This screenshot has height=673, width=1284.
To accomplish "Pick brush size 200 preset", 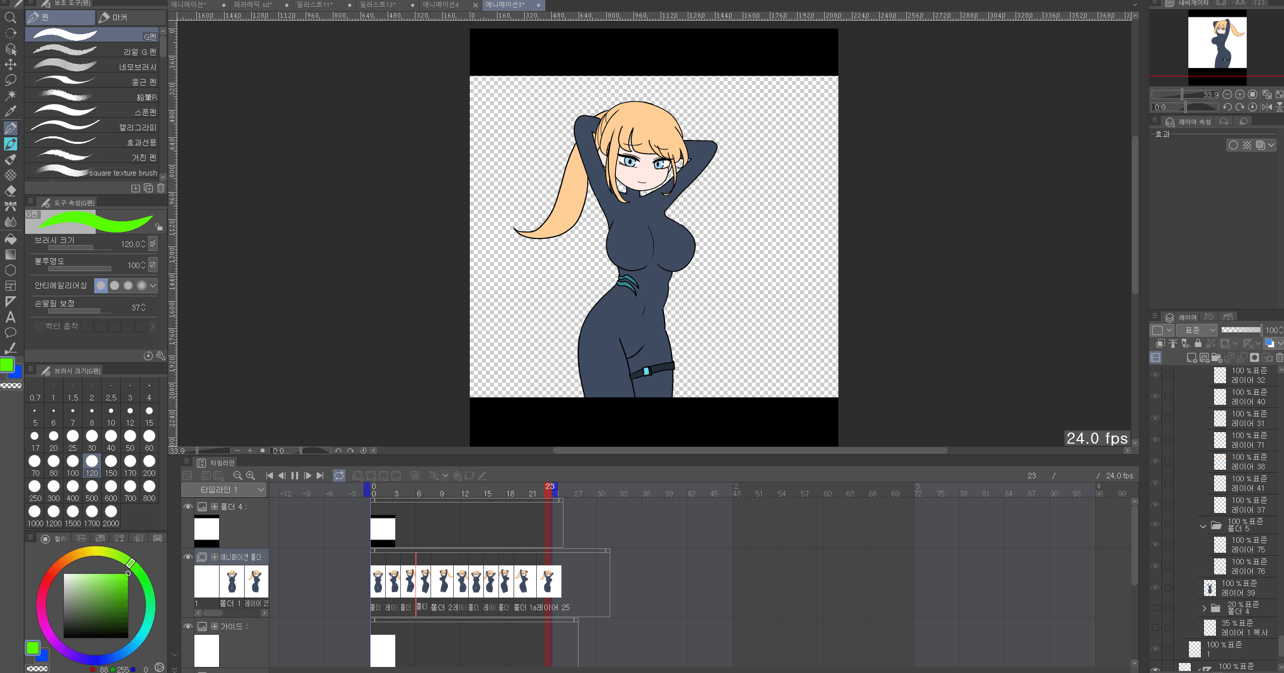I will 149,465.
